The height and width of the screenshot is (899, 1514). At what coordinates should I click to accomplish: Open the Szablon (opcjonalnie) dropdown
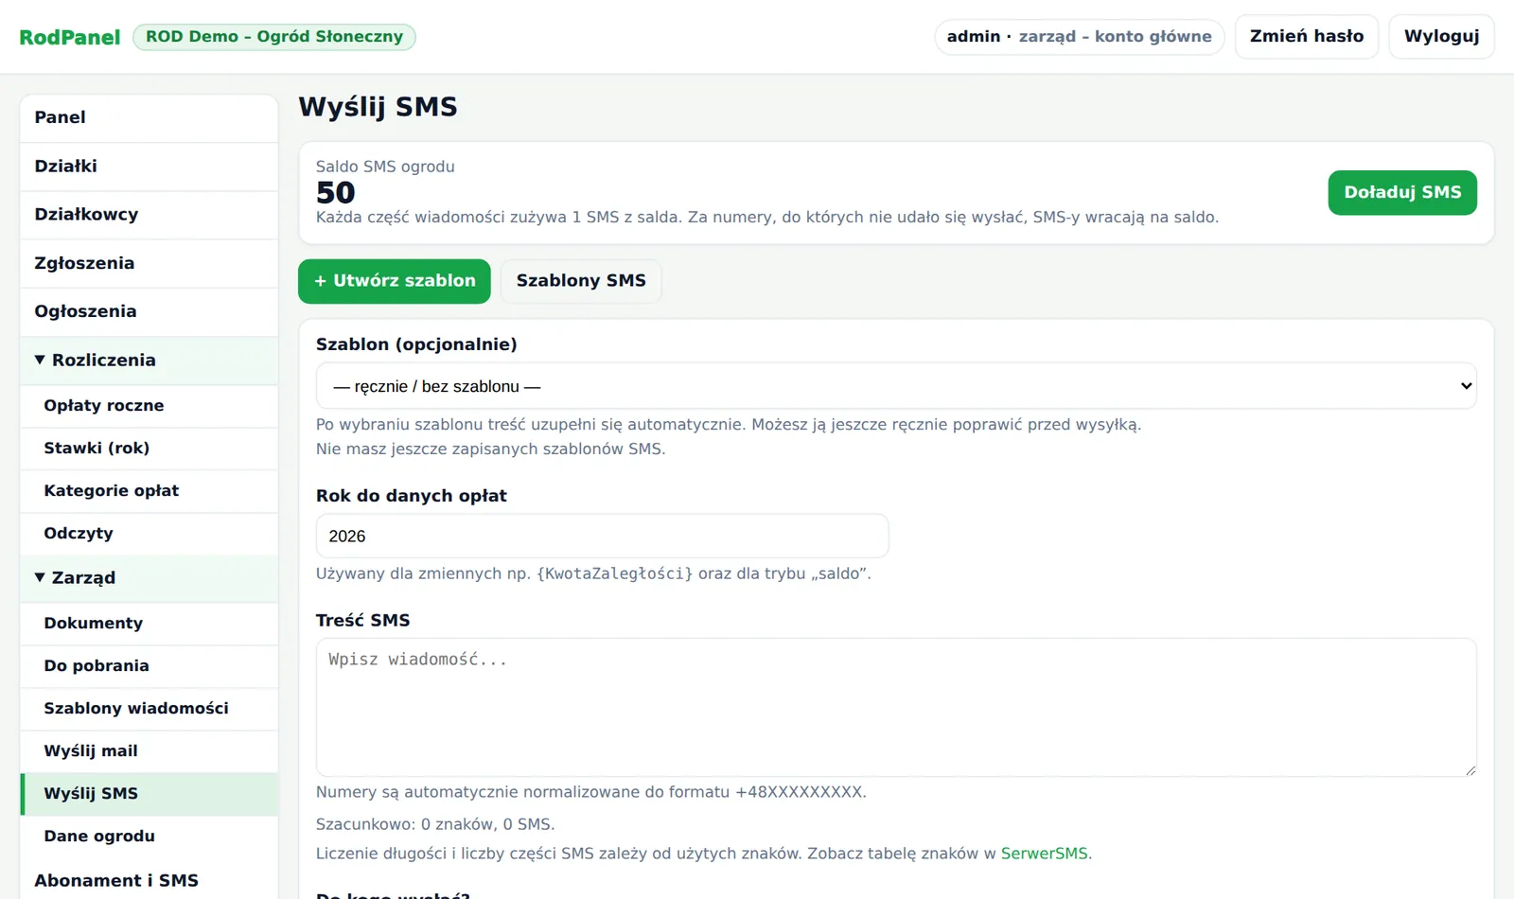[895, 386]
